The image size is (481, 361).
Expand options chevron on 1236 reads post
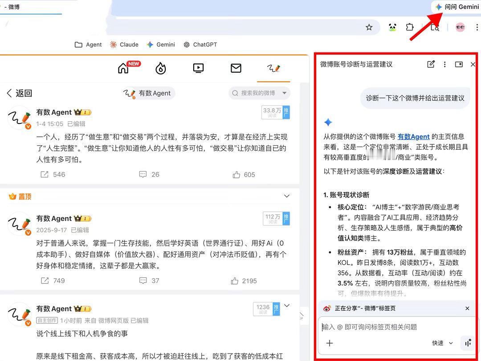pos(287,306)
